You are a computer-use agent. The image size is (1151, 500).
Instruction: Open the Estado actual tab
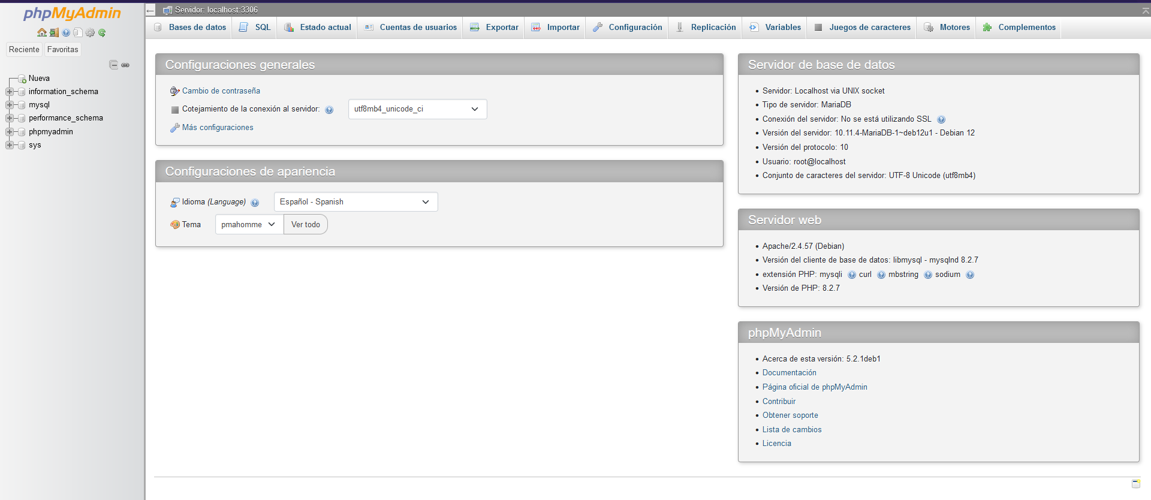318,28
